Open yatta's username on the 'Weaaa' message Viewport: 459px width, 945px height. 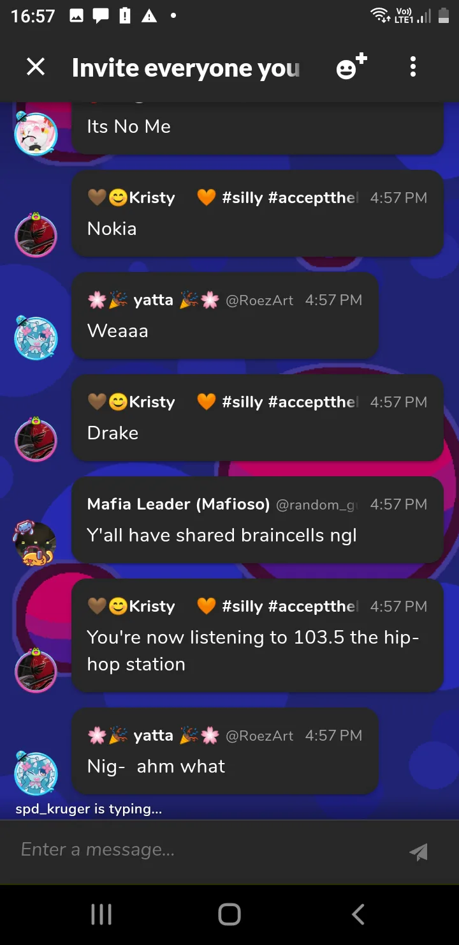(153, 299)
